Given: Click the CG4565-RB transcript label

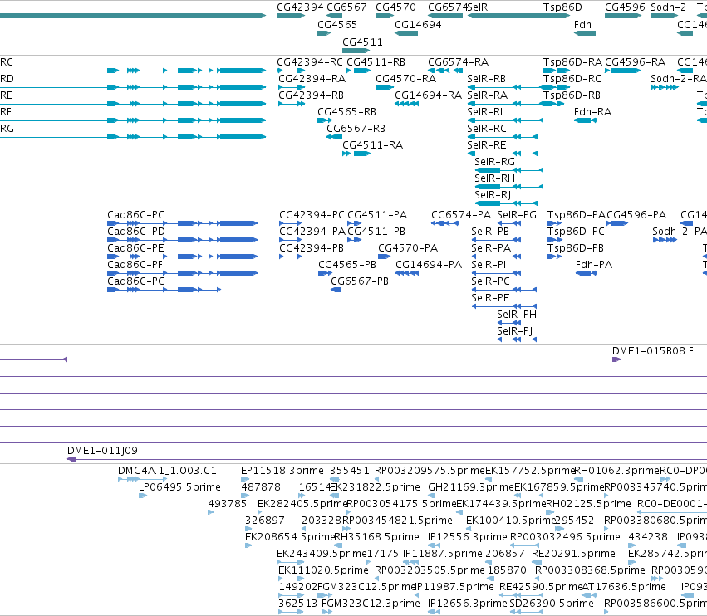Looking at the screenshot, I should (346, 112).
